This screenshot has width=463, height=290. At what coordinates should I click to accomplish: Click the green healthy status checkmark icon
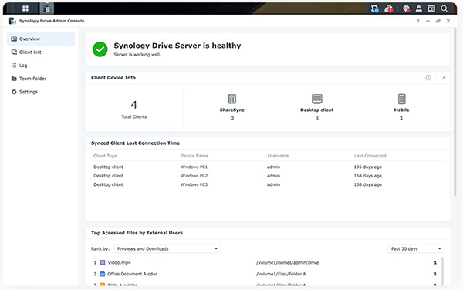(x=100, y=49)
